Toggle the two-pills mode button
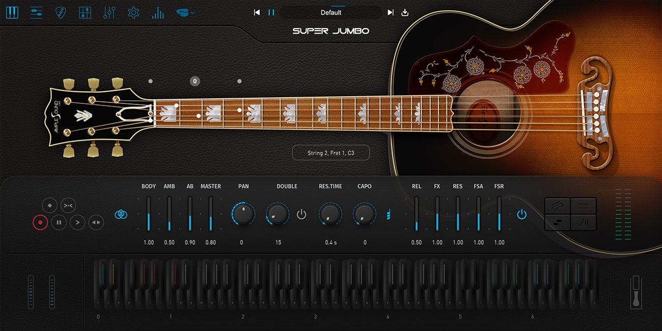662x331 pixels. (x=557, y=223)
